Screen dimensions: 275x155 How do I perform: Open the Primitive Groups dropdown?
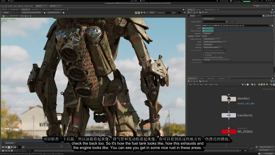[217, 60]
